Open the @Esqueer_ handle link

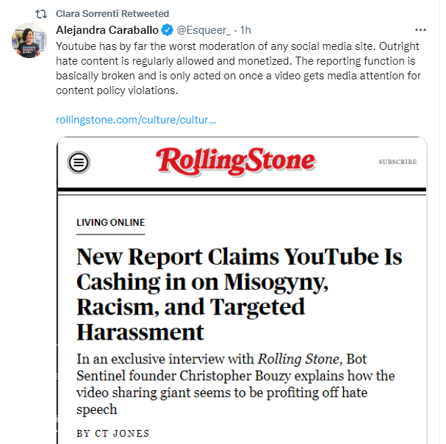click(204, 30)
